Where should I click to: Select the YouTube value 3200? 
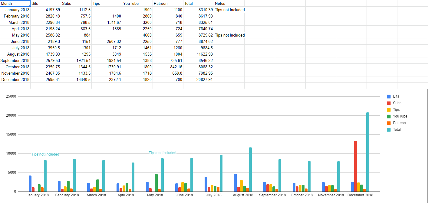137,22
